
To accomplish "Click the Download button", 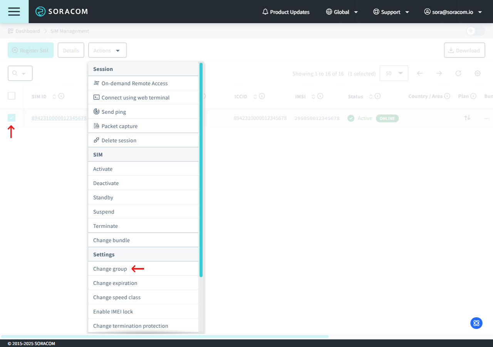I will pyautogui.click(x=464, y=51).
